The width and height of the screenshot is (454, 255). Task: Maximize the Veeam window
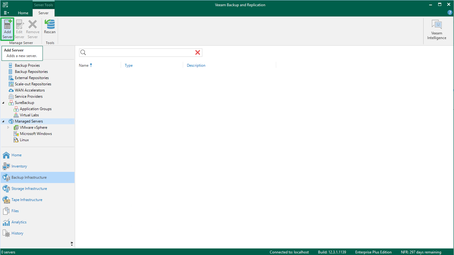pyautogui.click(x=440, y=5)
